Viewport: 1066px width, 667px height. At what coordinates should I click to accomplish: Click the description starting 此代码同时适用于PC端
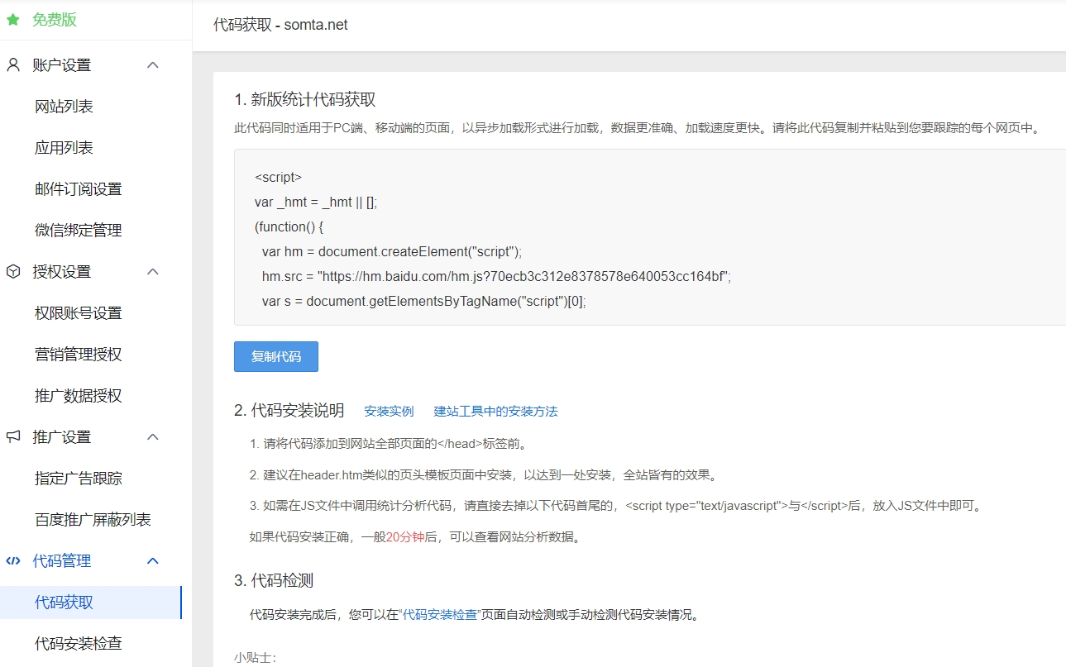(x=638, y=128)
